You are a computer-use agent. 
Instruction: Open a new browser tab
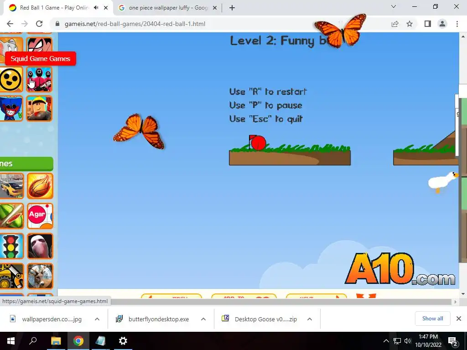[232, 8]
